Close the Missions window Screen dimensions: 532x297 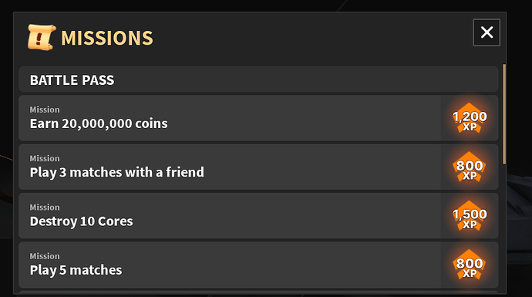tap(487, 32)
